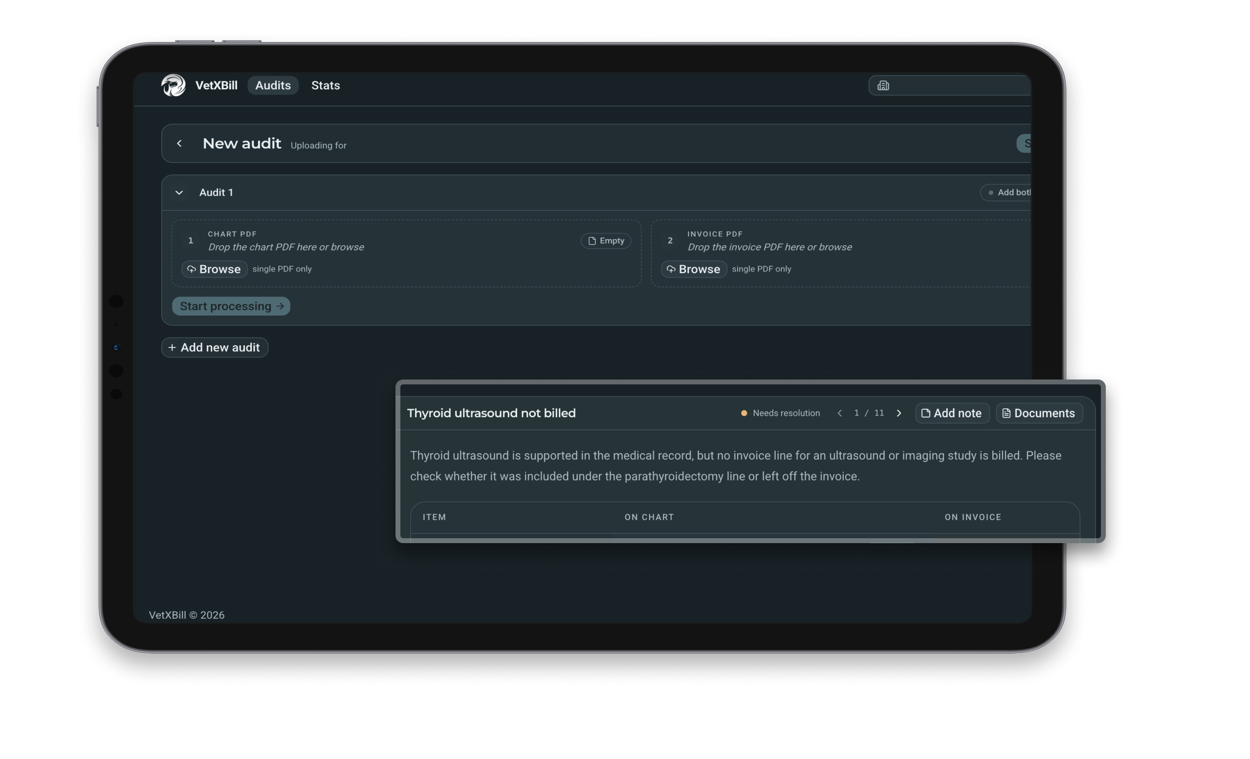The image size is (1250, 759).
Task: Click the Uploading for label
Action: coord(318,146)
